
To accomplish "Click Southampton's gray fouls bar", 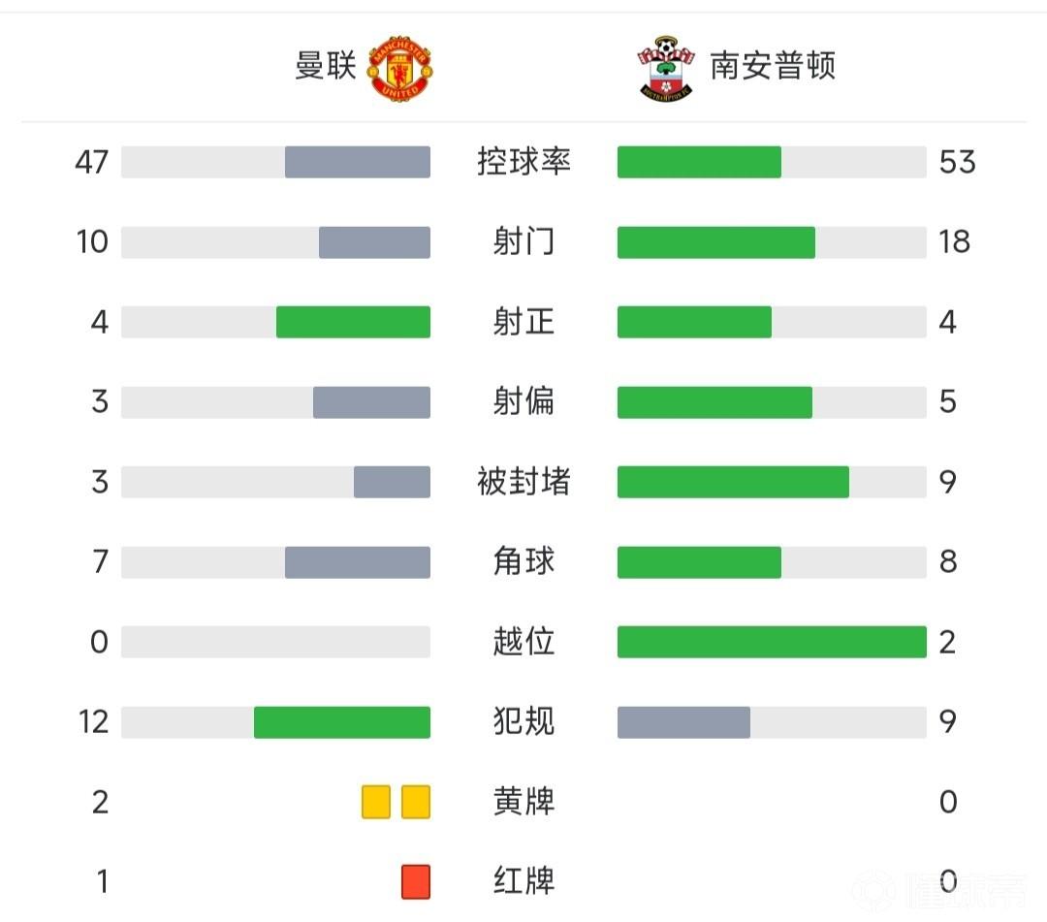I will pyautogui.click(x=683, y=722).
